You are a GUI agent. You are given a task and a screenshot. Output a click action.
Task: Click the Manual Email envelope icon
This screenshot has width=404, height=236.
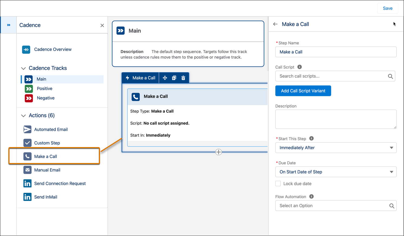tap(27, 170)
